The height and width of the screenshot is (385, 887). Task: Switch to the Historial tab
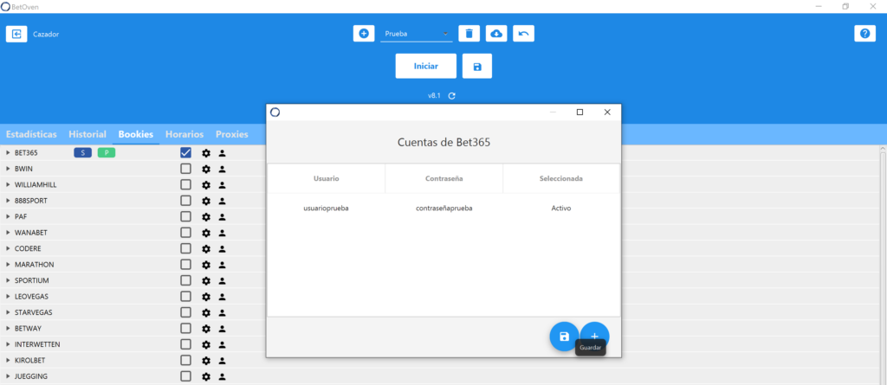pos(87,135)
